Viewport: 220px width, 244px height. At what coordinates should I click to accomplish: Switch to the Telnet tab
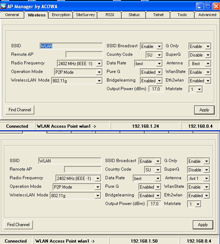tap(158, 15)
